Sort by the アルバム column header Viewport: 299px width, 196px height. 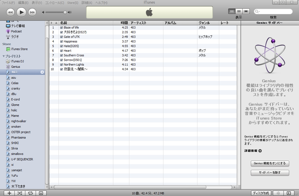click(x=180, y=23)
